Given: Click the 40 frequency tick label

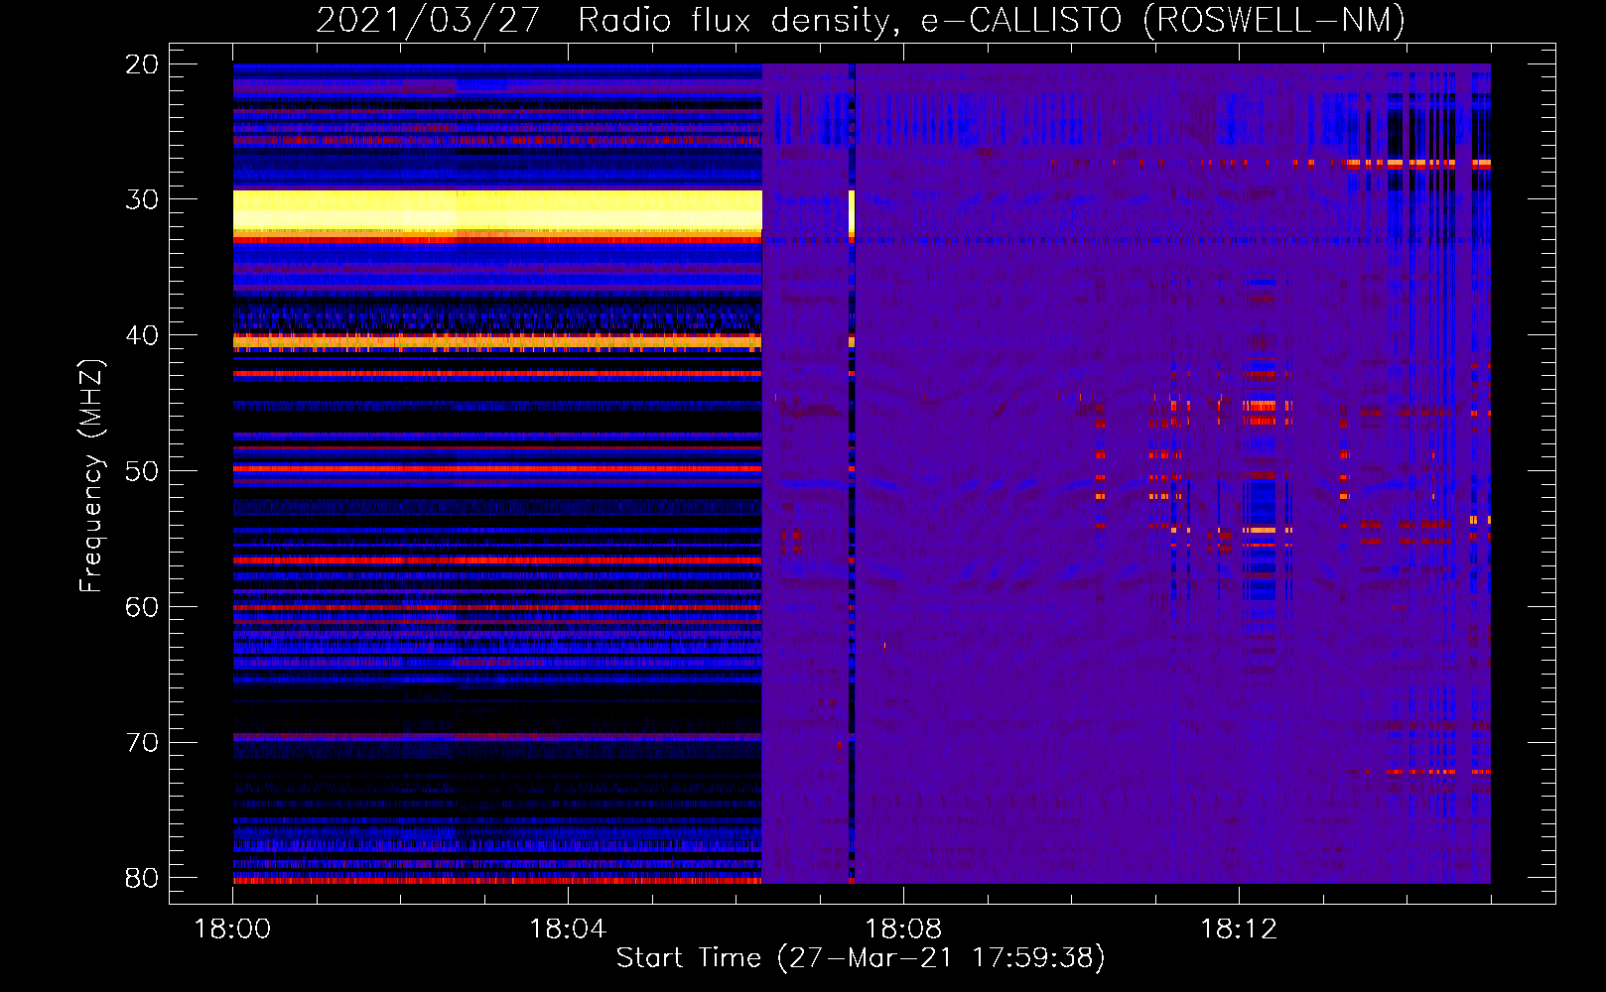Looking at the screenshot, I should (142, 335).
